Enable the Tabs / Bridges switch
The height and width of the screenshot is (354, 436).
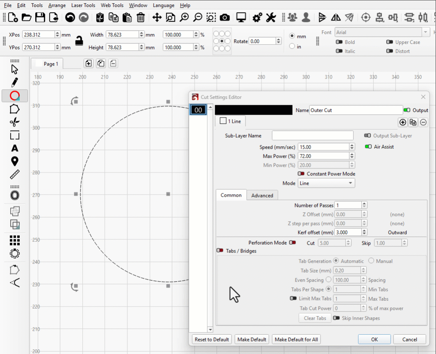click(x=220, y=251)
